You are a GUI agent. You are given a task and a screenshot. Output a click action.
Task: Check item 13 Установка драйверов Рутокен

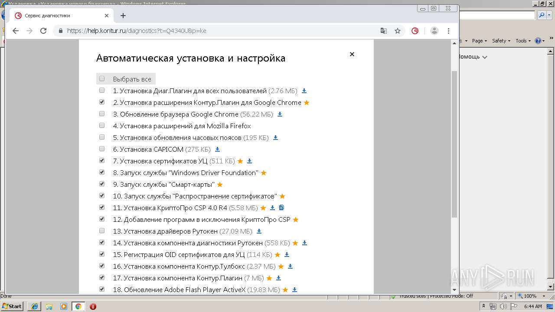[102, 231]
